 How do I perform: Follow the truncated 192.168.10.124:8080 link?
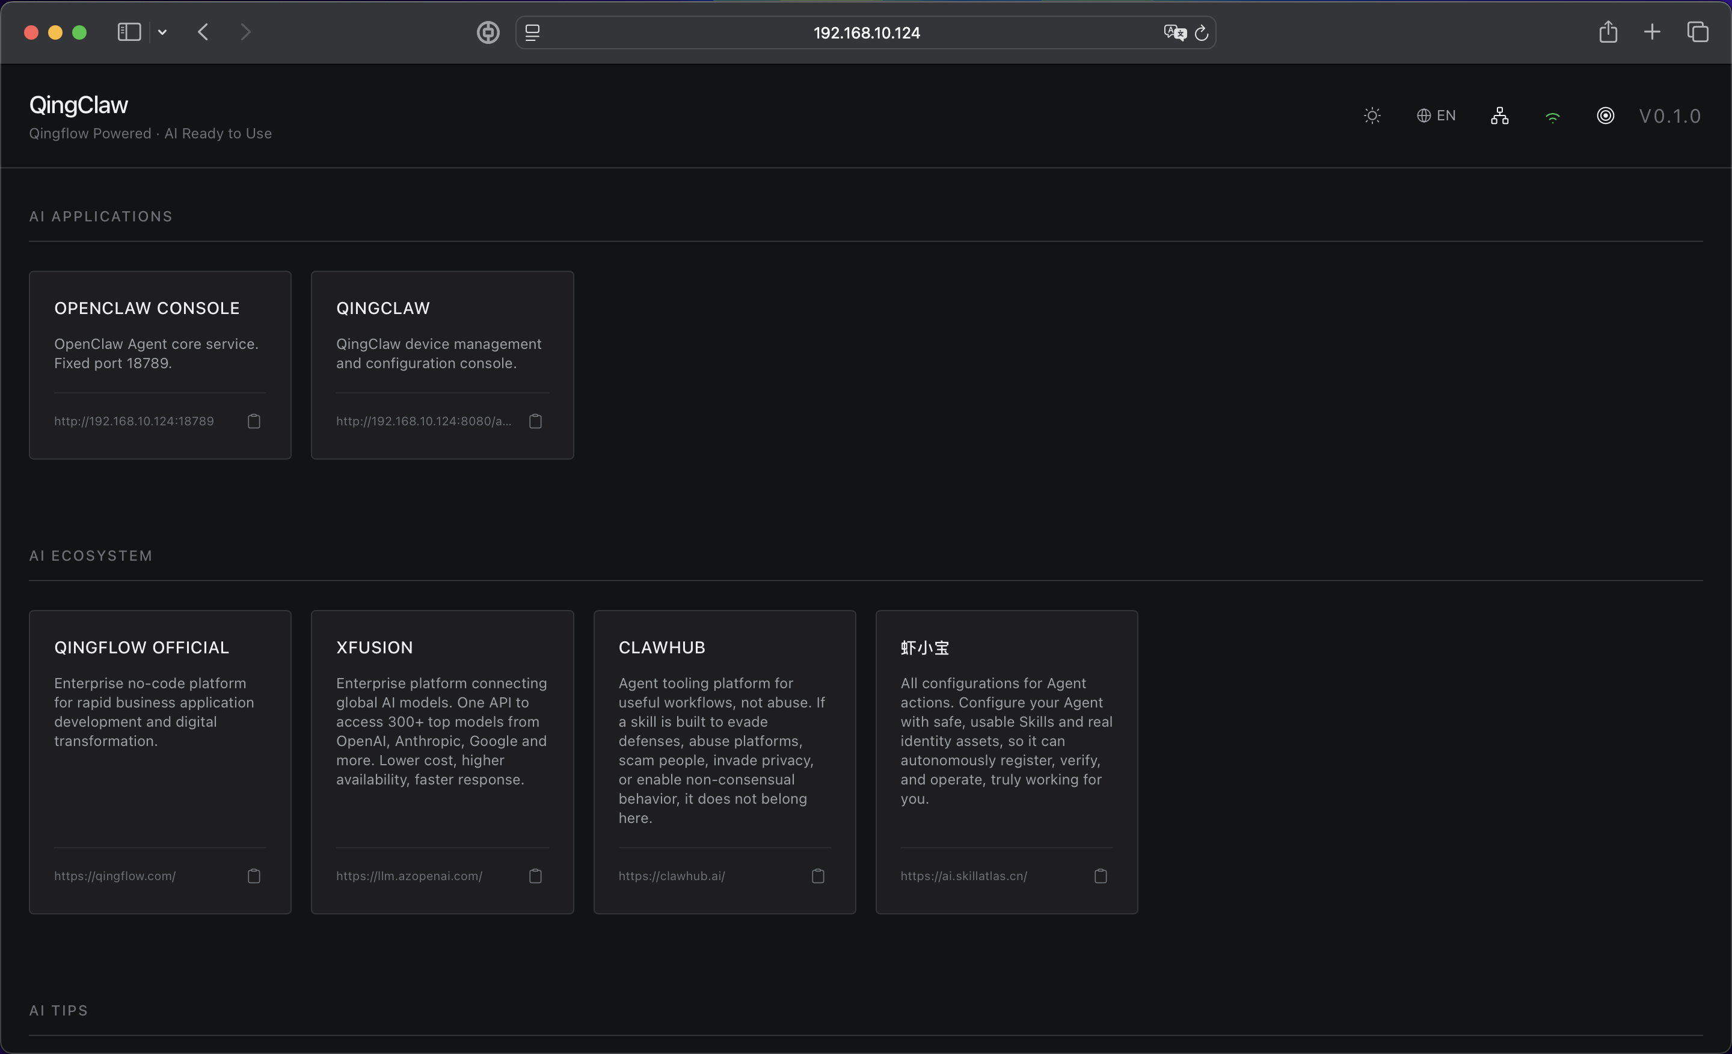424,421
